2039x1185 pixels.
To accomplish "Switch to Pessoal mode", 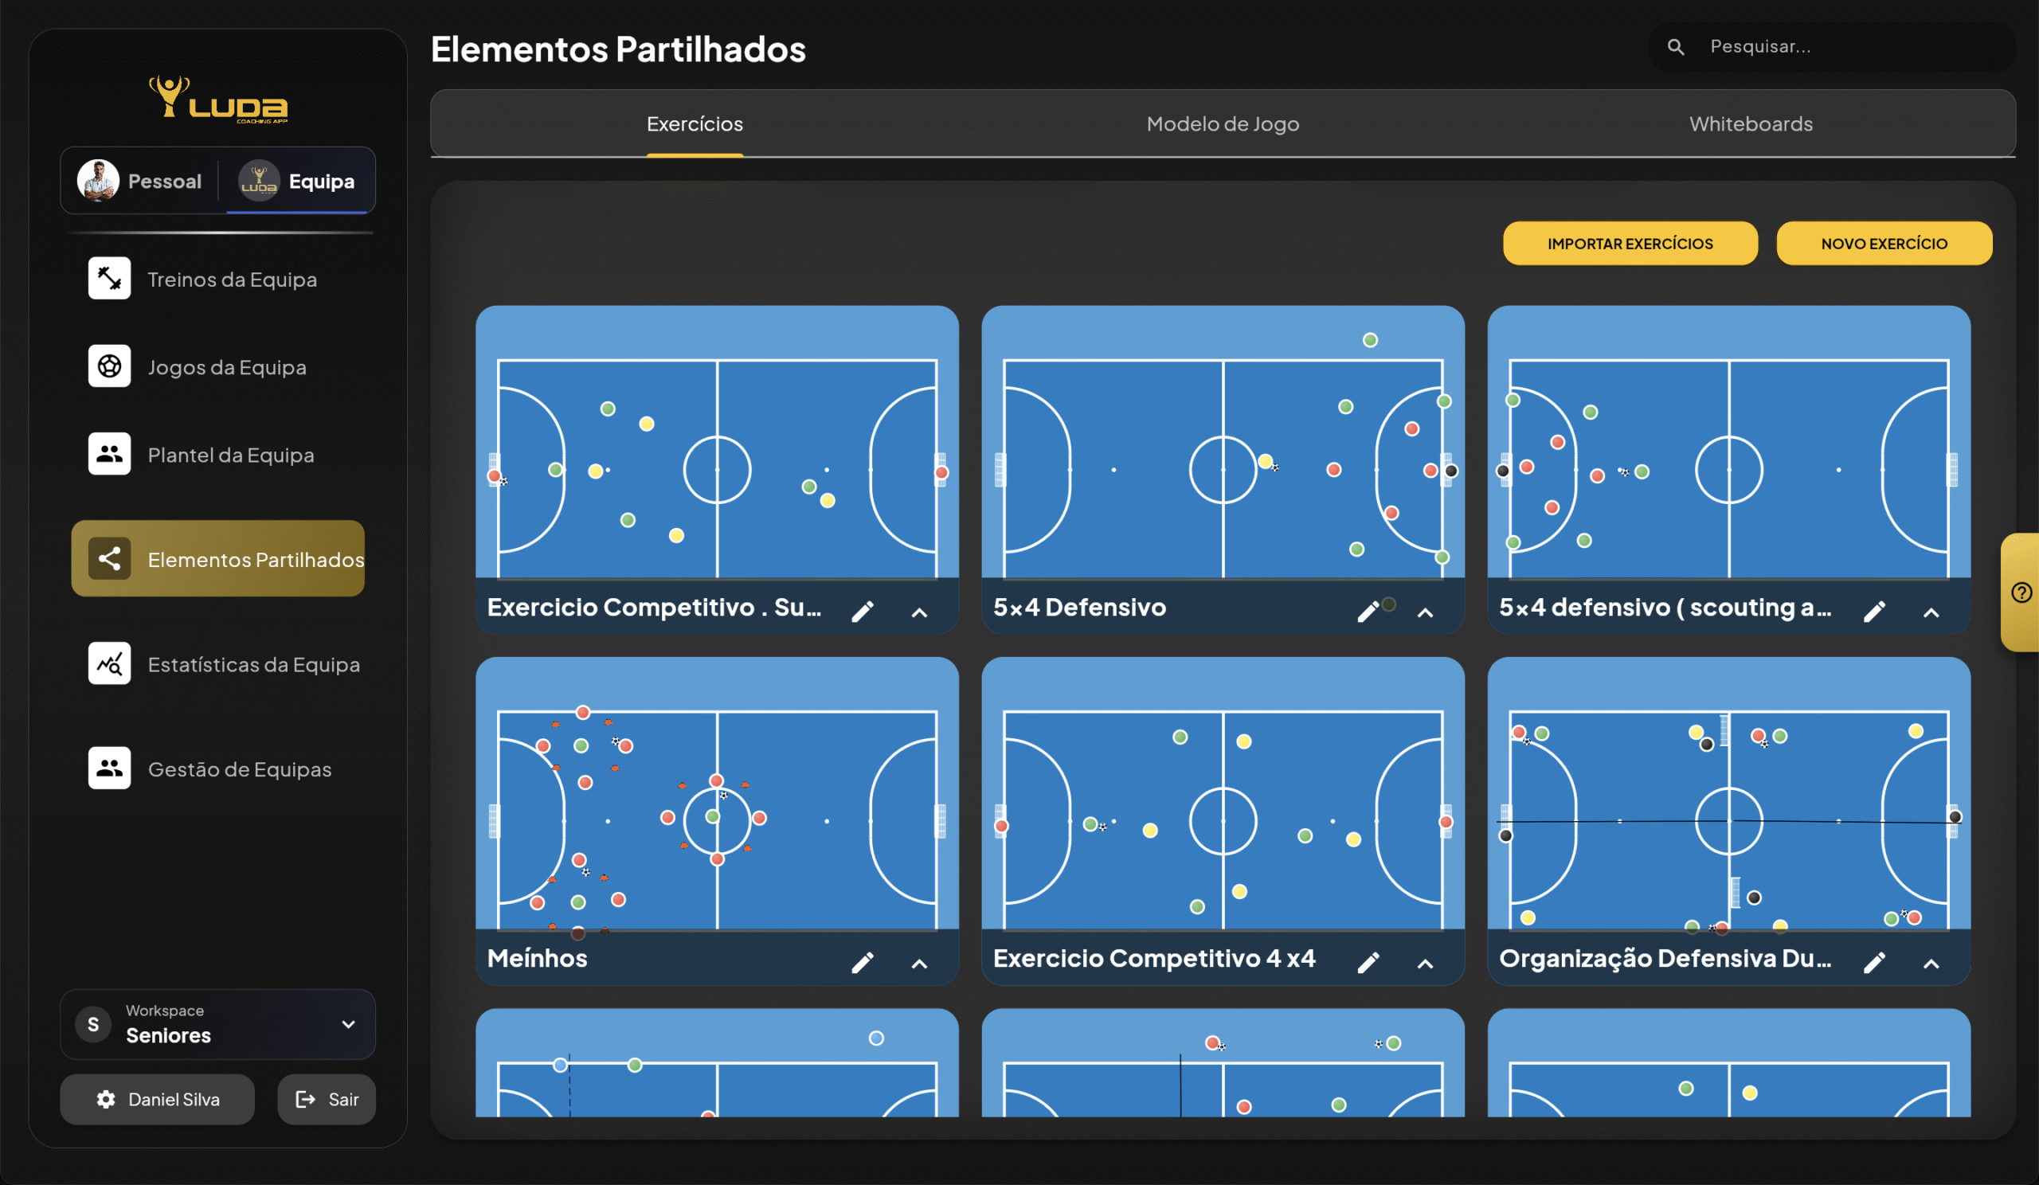I will (141, 182).
